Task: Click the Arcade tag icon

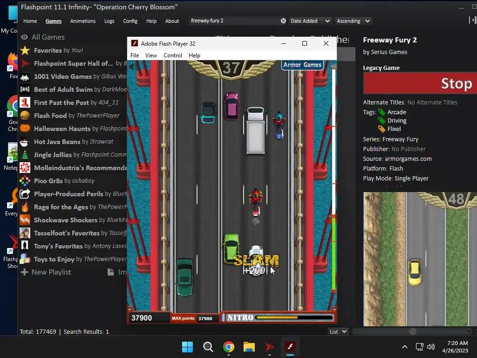Action: point(382,112)
